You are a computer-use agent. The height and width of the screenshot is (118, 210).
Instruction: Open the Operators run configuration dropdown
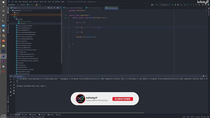coord(165,5)
